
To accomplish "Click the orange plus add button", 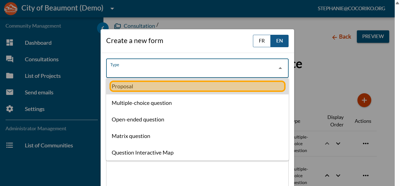I will [x=364, y=100].
